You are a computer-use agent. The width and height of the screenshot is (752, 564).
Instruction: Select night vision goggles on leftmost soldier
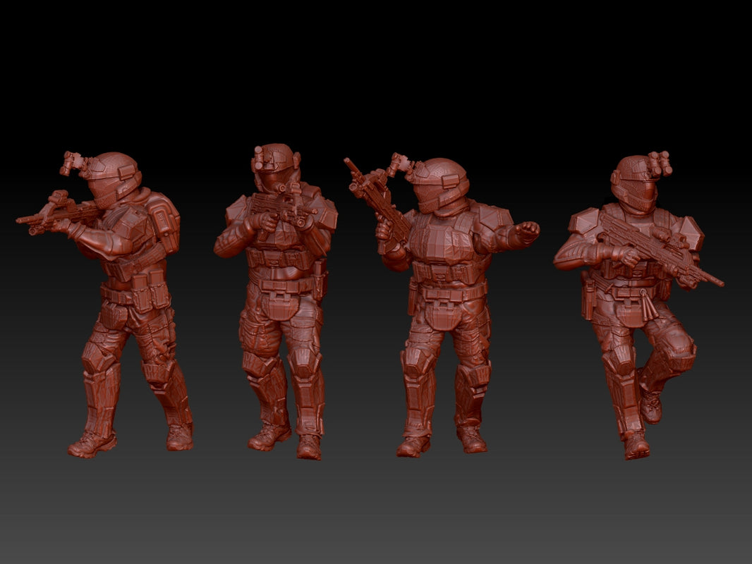coord(73,164)
